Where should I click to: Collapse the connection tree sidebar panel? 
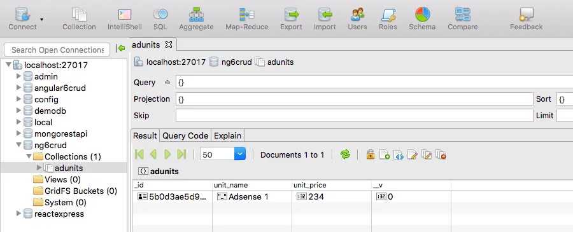click(120, 48)
